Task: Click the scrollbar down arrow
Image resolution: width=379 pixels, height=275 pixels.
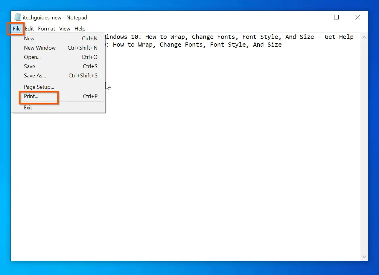Action: click(364, 257)
